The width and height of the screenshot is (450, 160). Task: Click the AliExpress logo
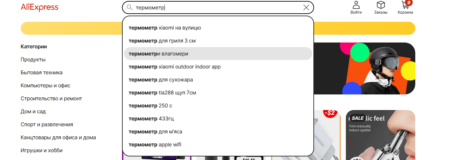click(x=40, y=7)
